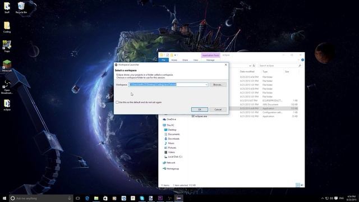The height and width of the screenshot is (202, 359).
Task: Open the File tab in Explorer
Action: pos(163,60)
